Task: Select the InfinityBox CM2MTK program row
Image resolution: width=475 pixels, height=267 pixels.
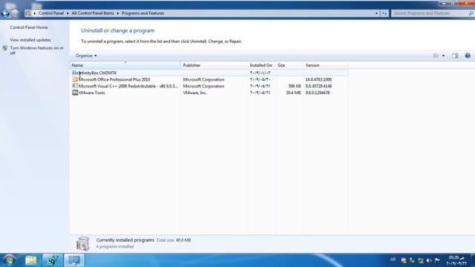Action: click(209, 73)
